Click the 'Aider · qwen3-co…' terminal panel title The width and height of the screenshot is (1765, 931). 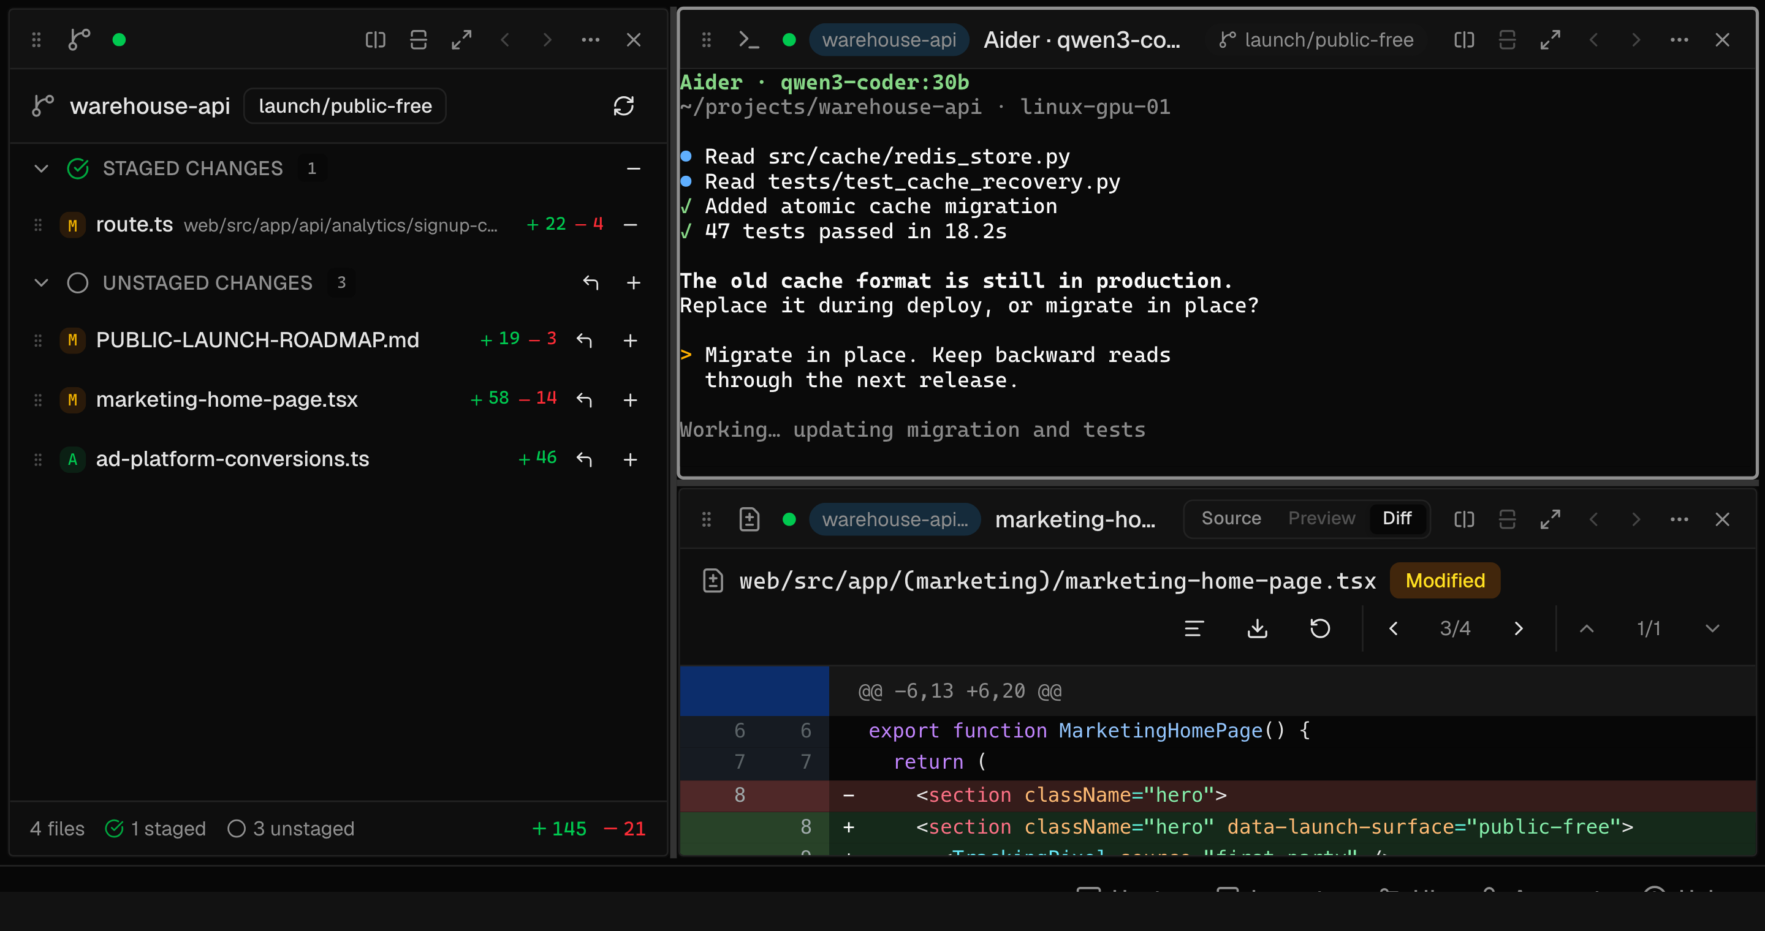coord(1082,40)
